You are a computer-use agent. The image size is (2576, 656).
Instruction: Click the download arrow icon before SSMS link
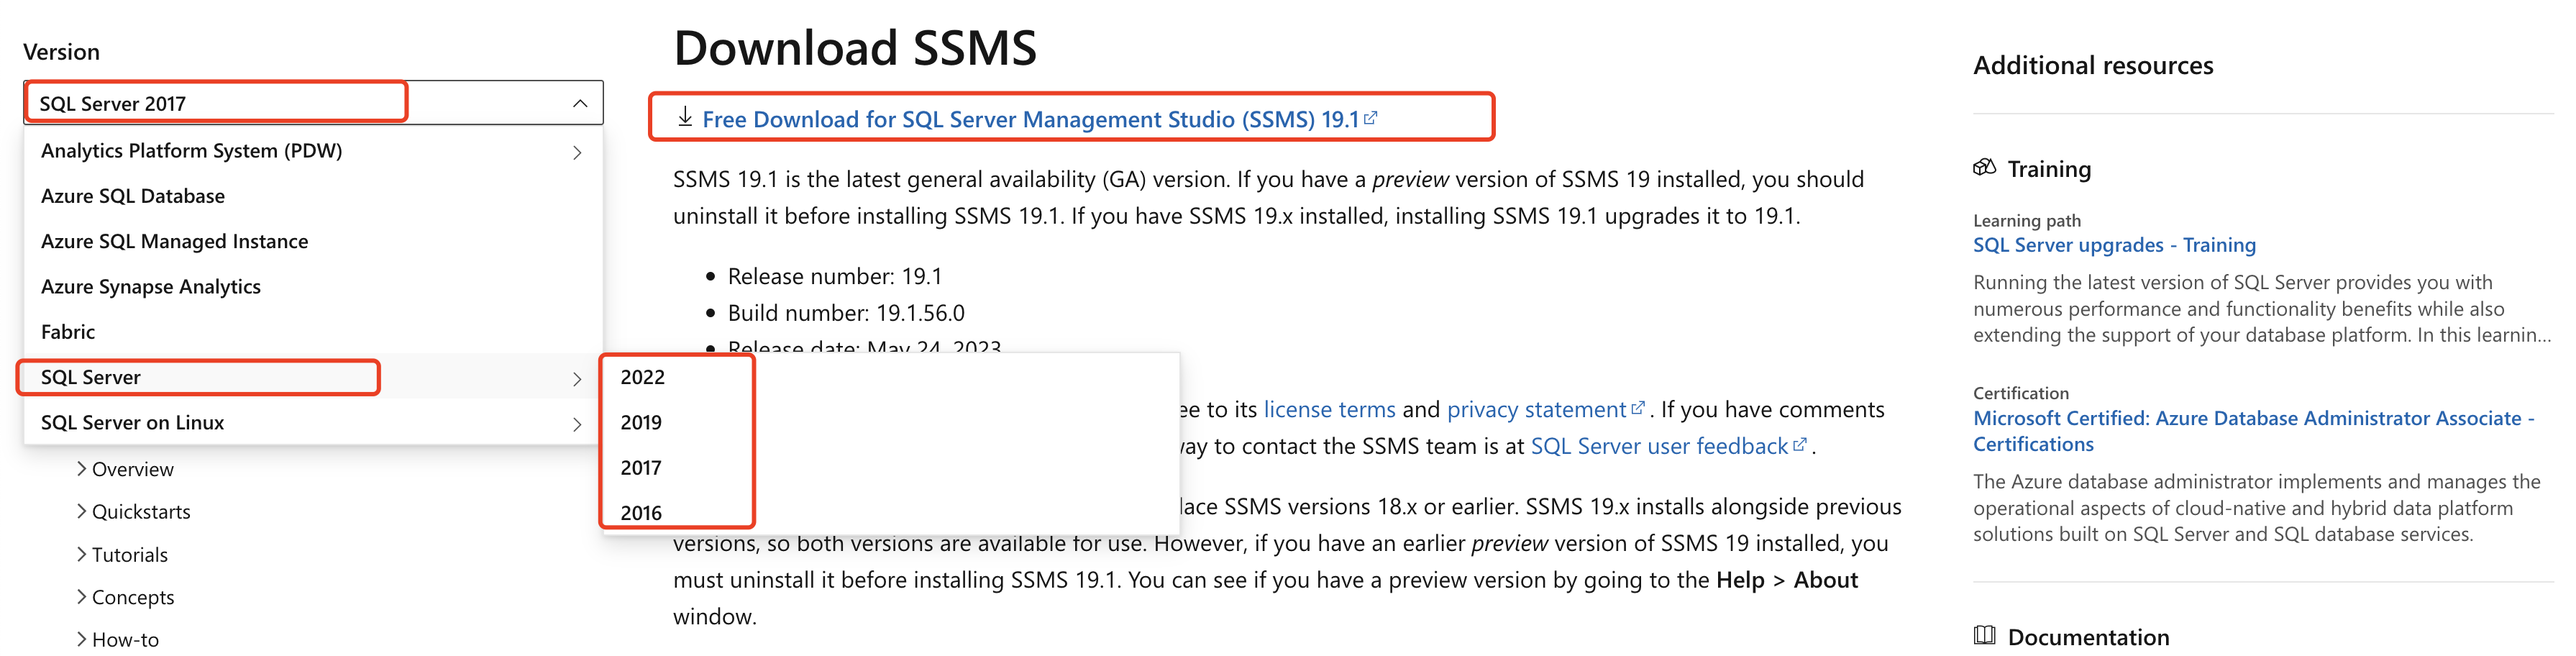click(685, 118)
